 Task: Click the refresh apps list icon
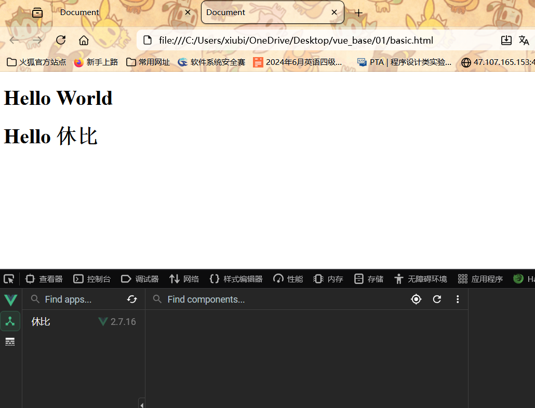(132, 299)
